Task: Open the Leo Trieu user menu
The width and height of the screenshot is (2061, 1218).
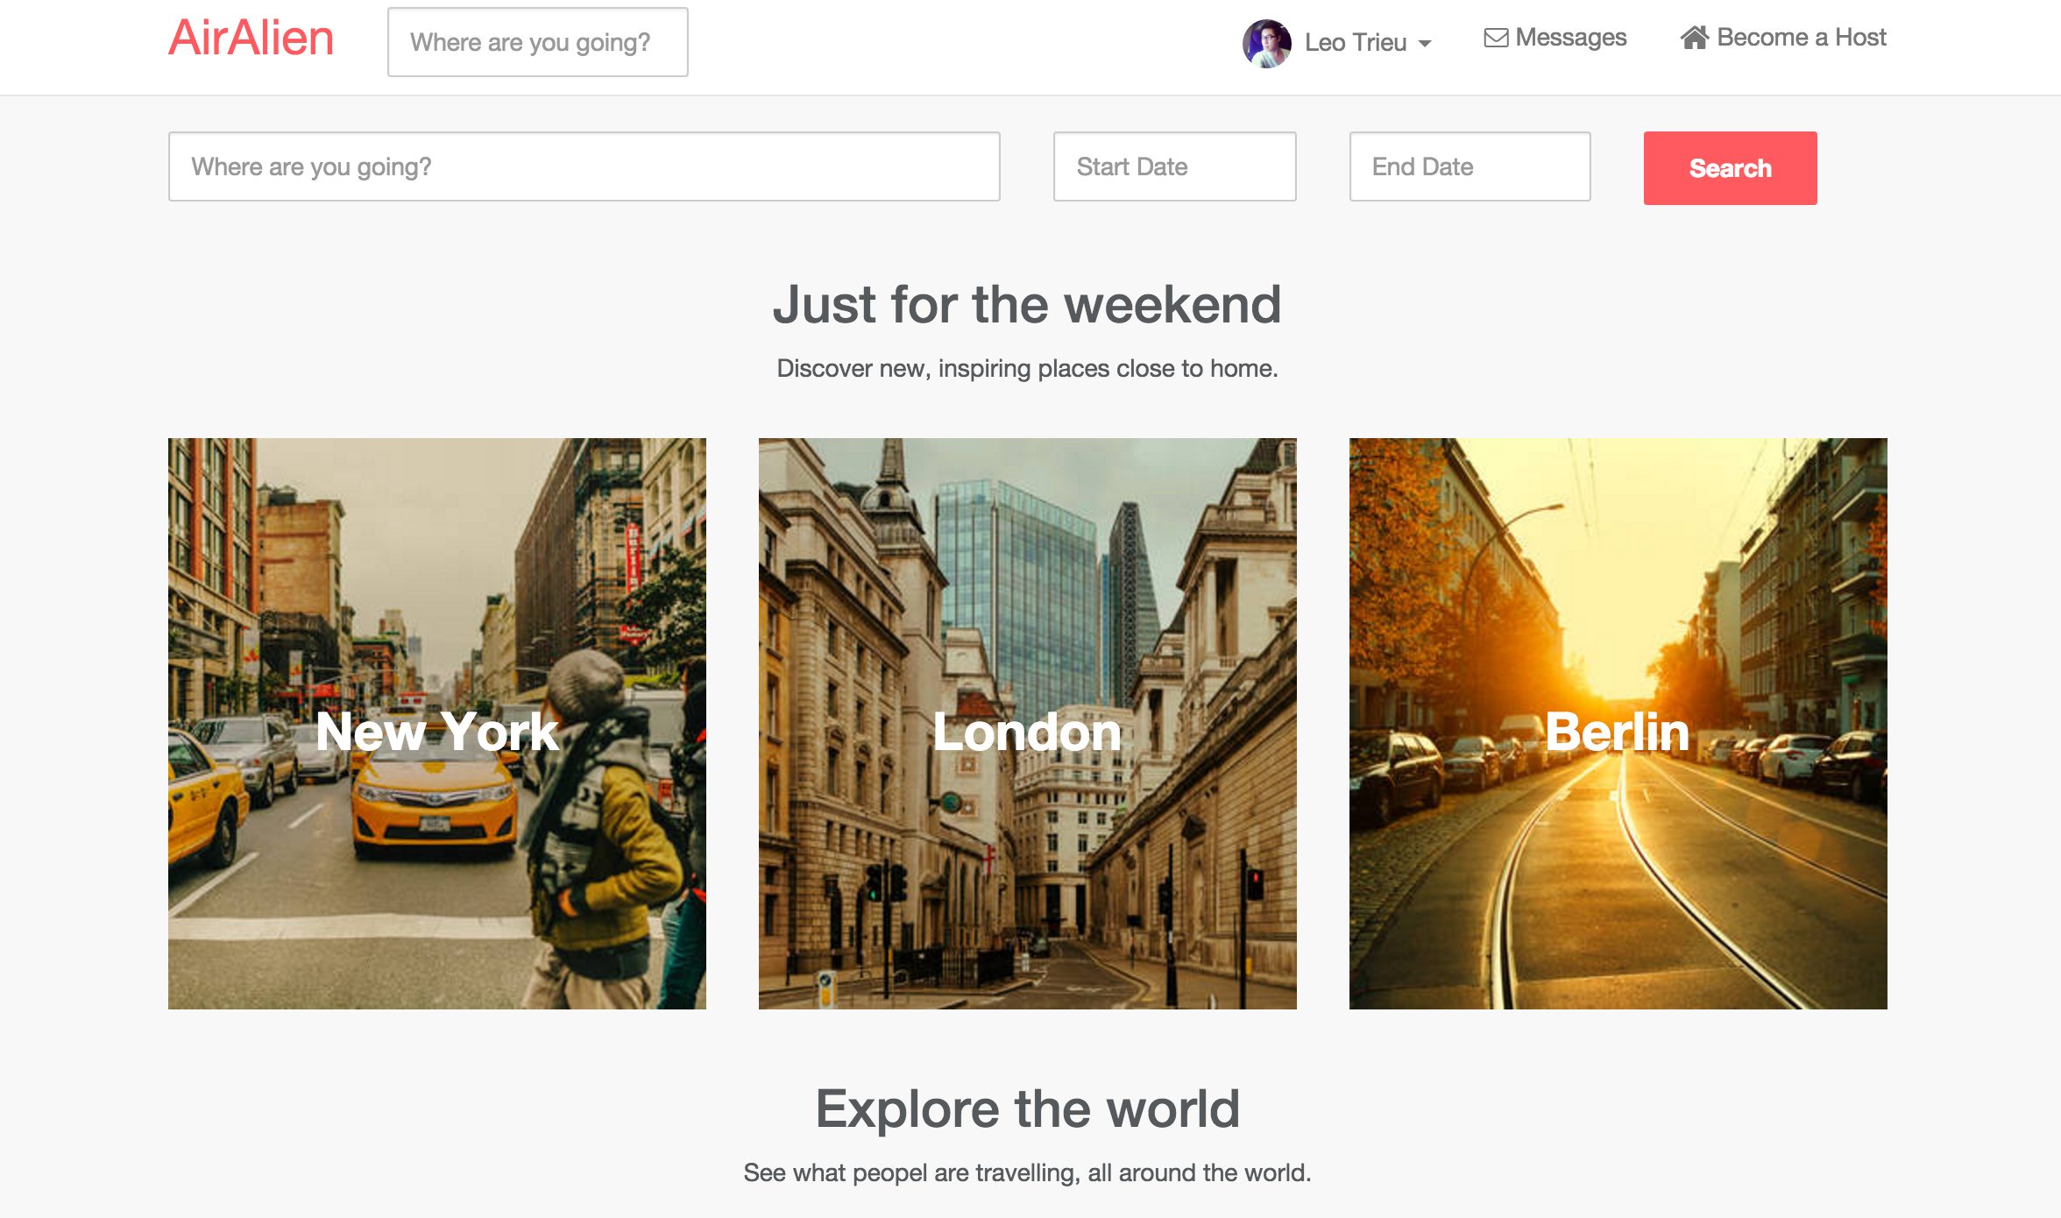Action: click(1356, 42)
